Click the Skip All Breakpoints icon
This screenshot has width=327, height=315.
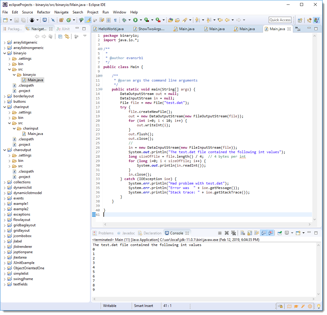click(x=53, y=20)
